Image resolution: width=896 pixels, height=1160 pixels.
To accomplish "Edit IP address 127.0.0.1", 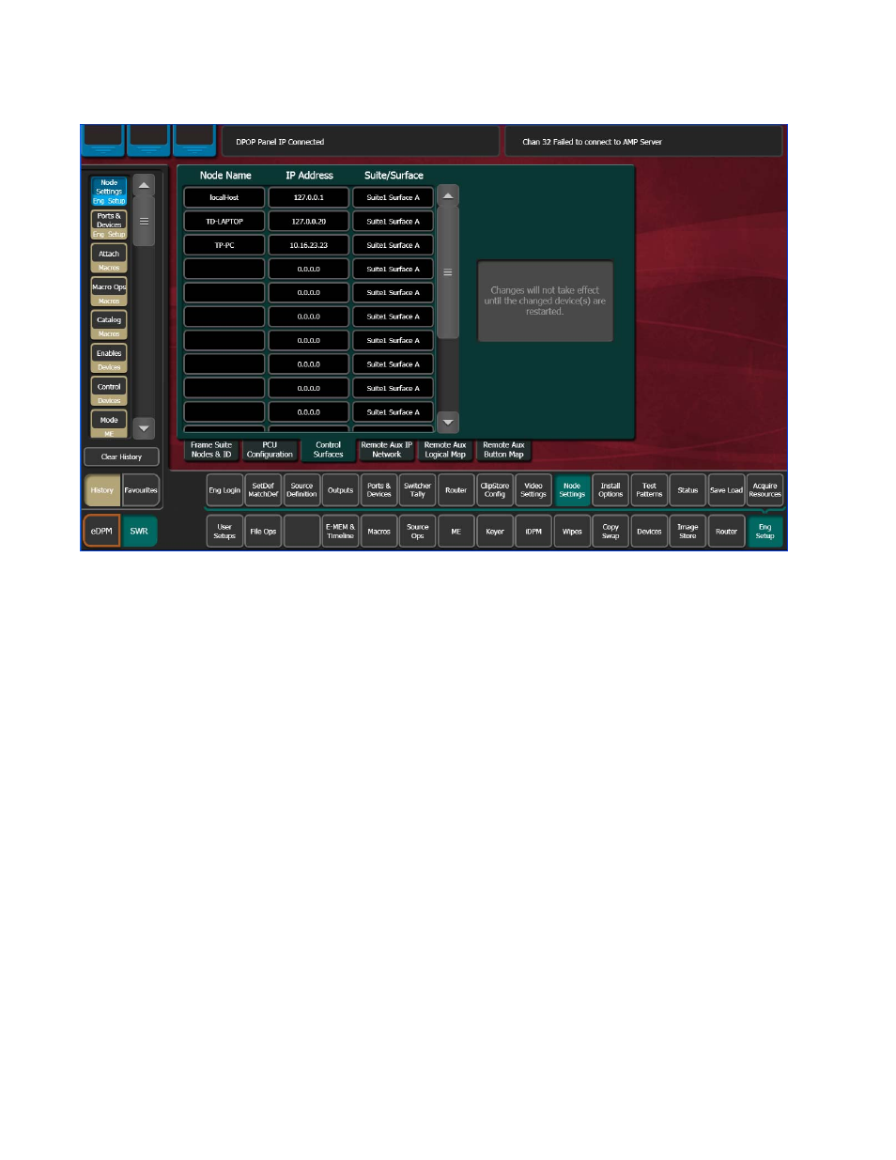I will point(308,197).
